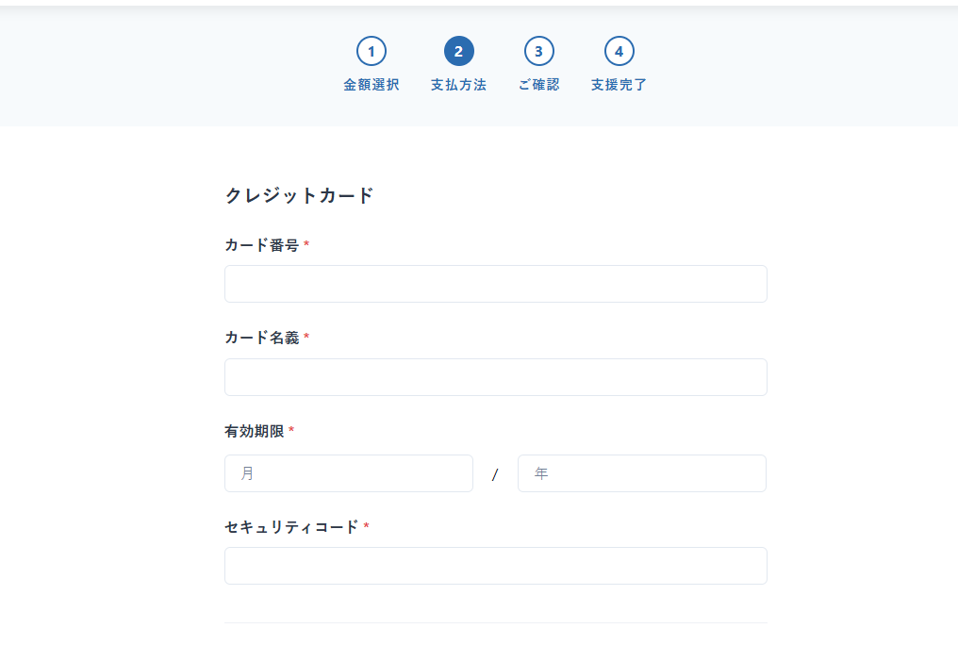958x645 pixels.
Task: Click the 支援完了 step label
Action: [619, 85]
